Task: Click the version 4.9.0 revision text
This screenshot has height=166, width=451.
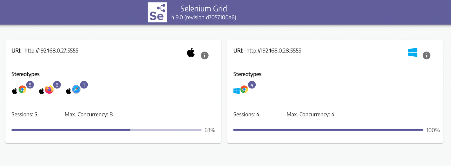Action: point(204,17)
